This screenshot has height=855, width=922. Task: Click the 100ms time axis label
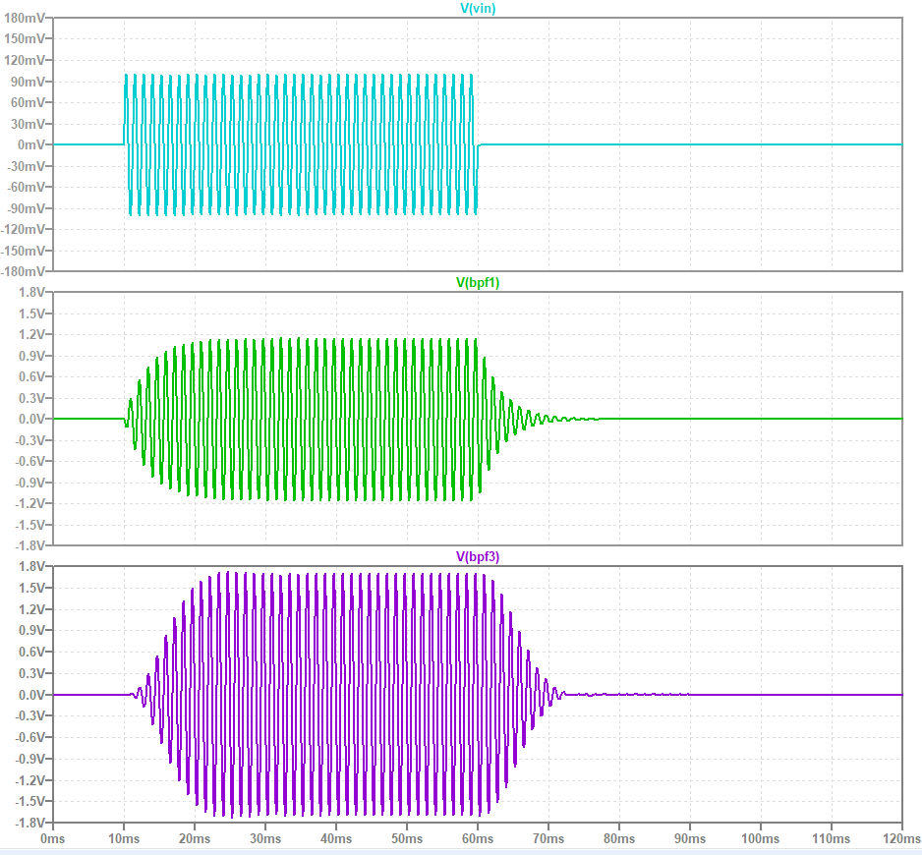[x=760, y=839]
